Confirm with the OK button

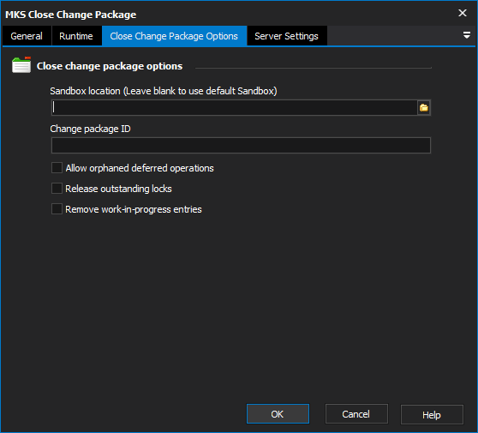pos(278,414)
